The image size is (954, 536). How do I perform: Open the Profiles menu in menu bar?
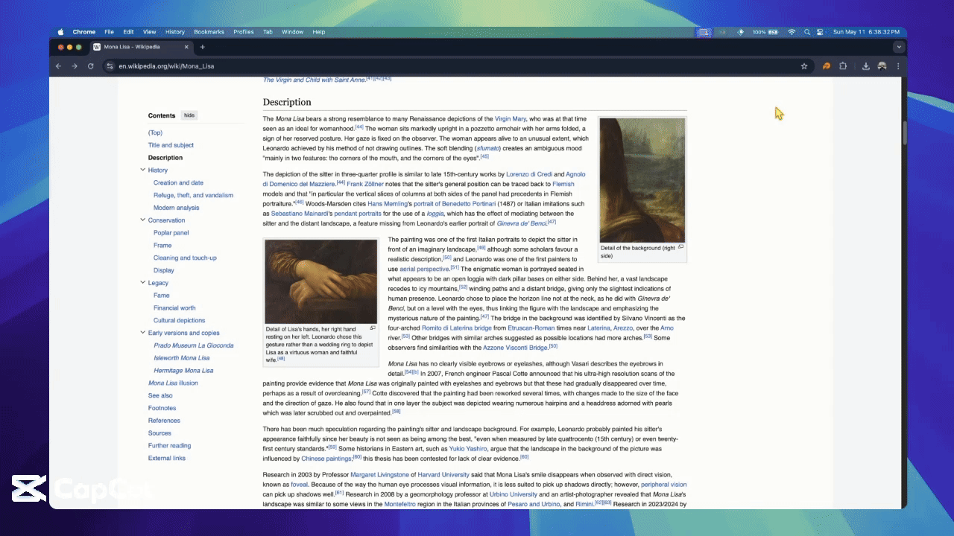coord(243,32)
